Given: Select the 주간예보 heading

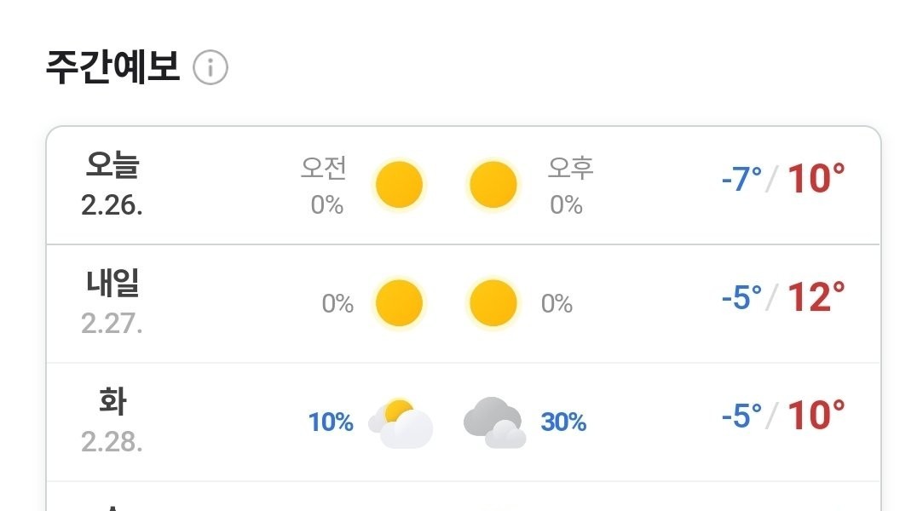Looking at the screenshot, I should tap(112, 67).
